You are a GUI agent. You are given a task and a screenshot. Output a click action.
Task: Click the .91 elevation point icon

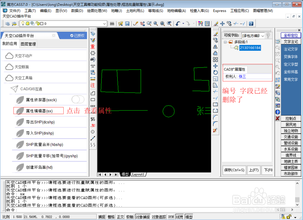pos(93,125)
